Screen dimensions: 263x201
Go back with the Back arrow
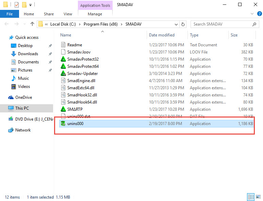[6, 24]
